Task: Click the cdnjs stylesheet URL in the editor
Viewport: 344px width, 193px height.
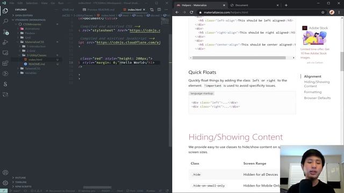Action: (x=145, y=31)
